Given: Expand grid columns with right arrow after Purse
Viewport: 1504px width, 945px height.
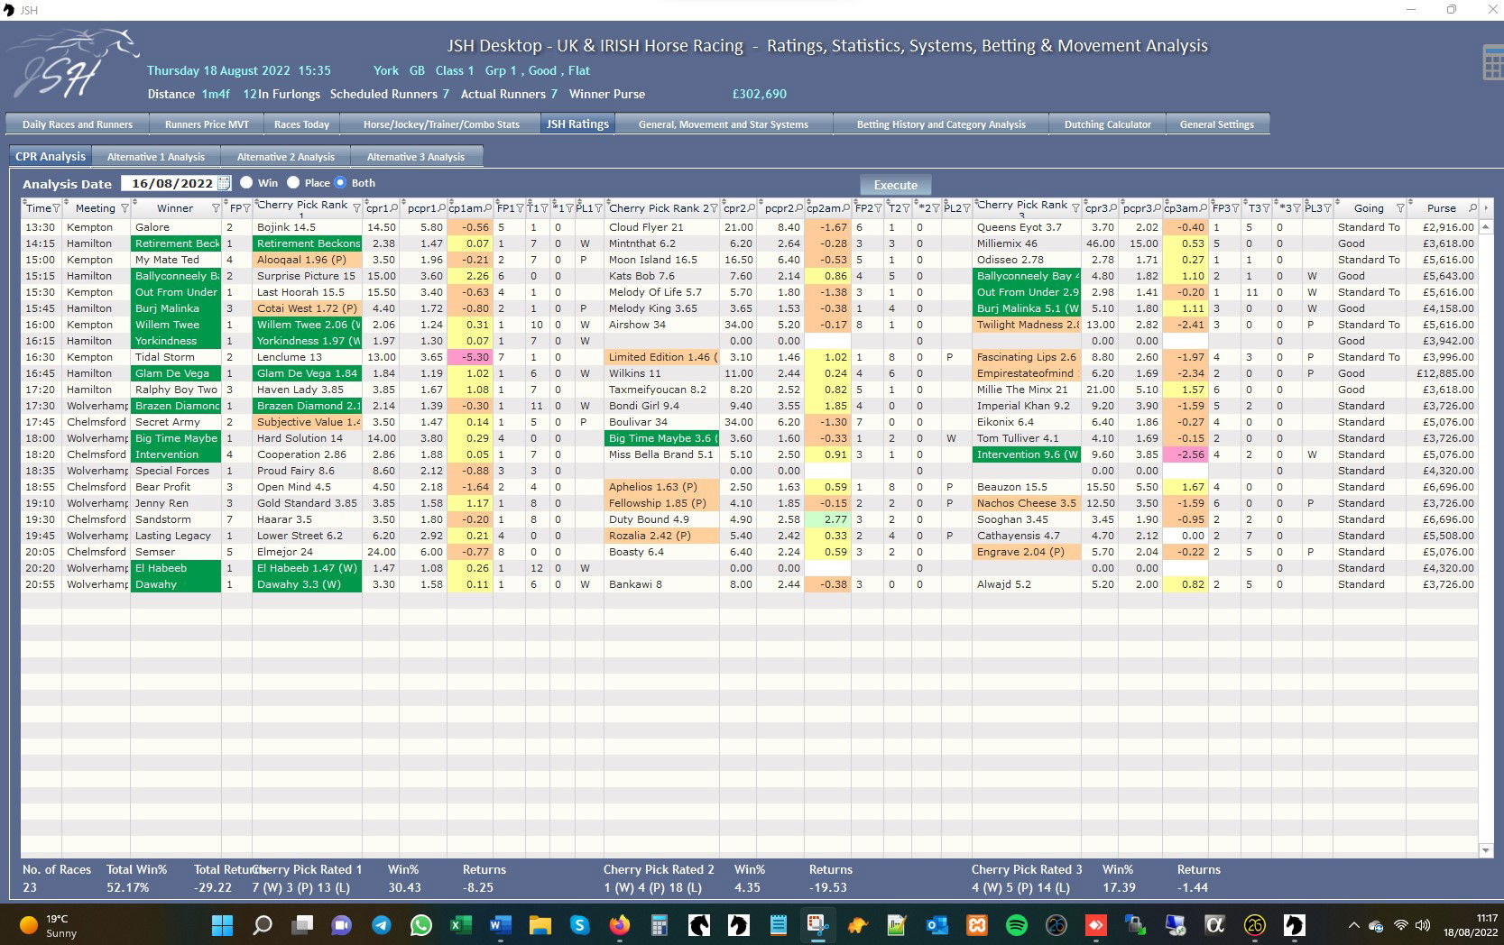Looking at the screenshot, I should coord(1486,208).
